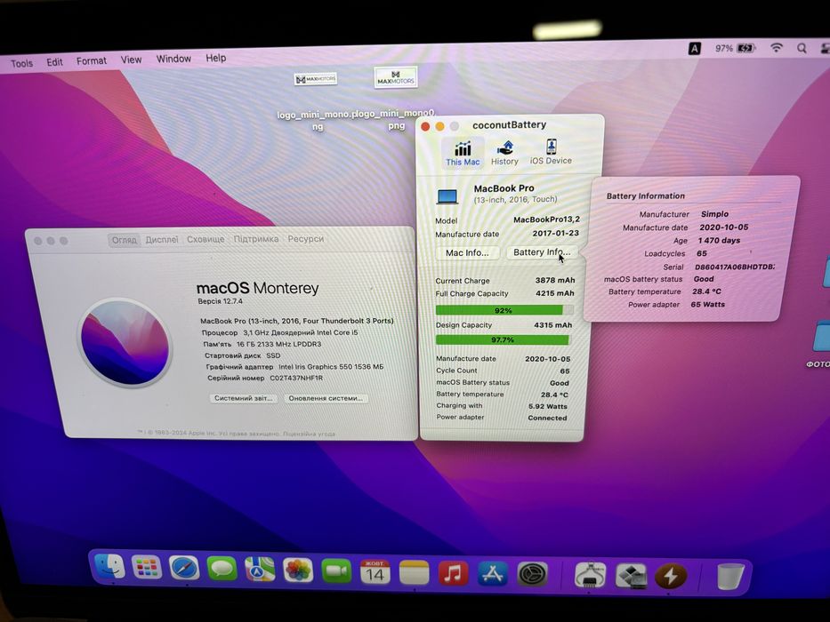
Task: Open System Information chip icon in Dock
Action: pyautogui.click(x=590, y=575)
